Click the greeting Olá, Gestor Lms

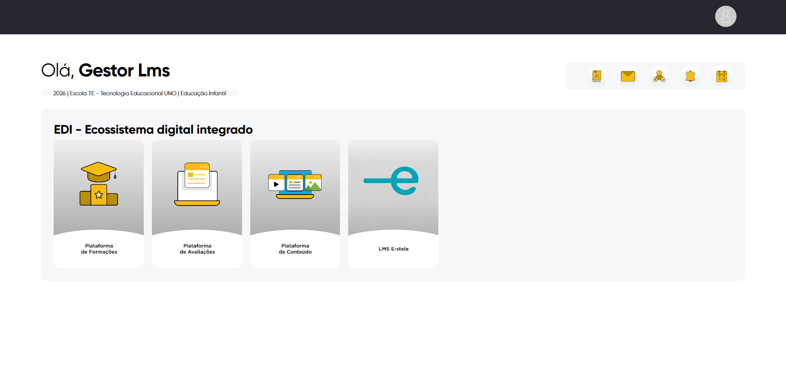tap(105, 70)
